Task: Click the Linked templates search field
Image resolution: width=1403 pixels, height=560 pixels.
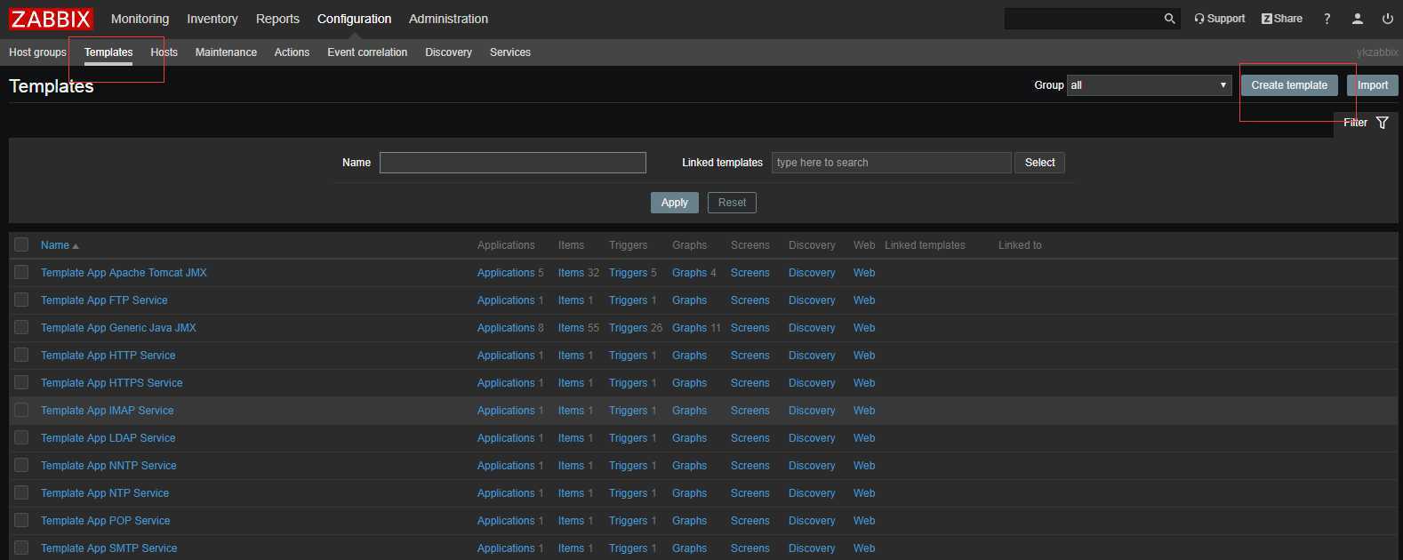Action: coord(892,163)
